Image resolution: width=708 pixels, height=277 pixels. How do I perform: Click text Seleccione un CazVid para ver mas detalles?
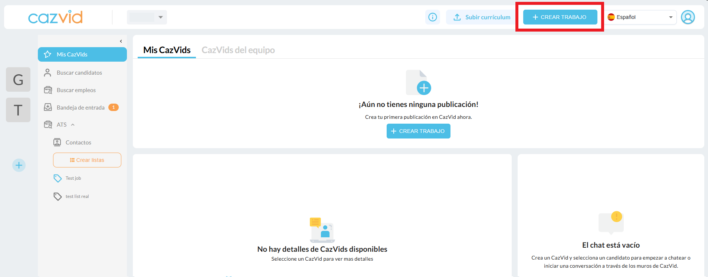point(322,259)
